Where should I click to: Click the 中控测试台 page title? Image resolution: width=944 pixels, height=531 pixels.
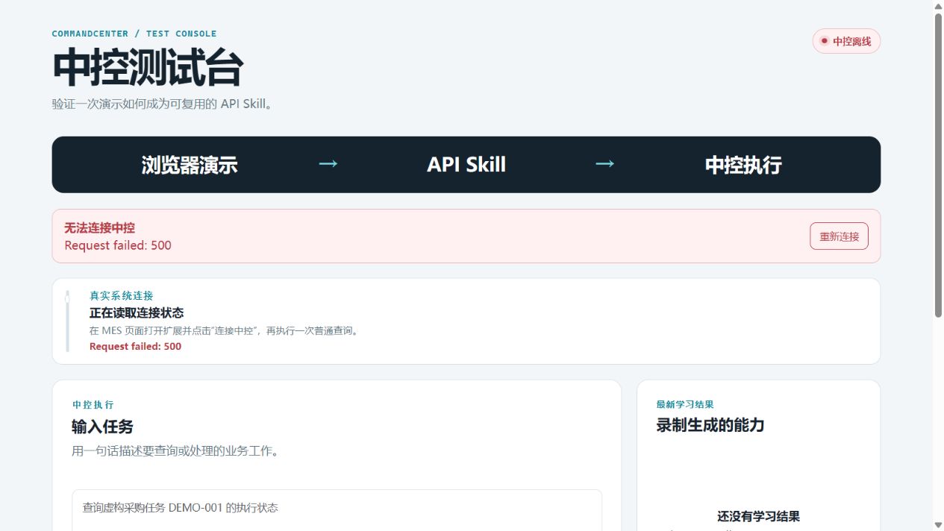click(148, 68)
